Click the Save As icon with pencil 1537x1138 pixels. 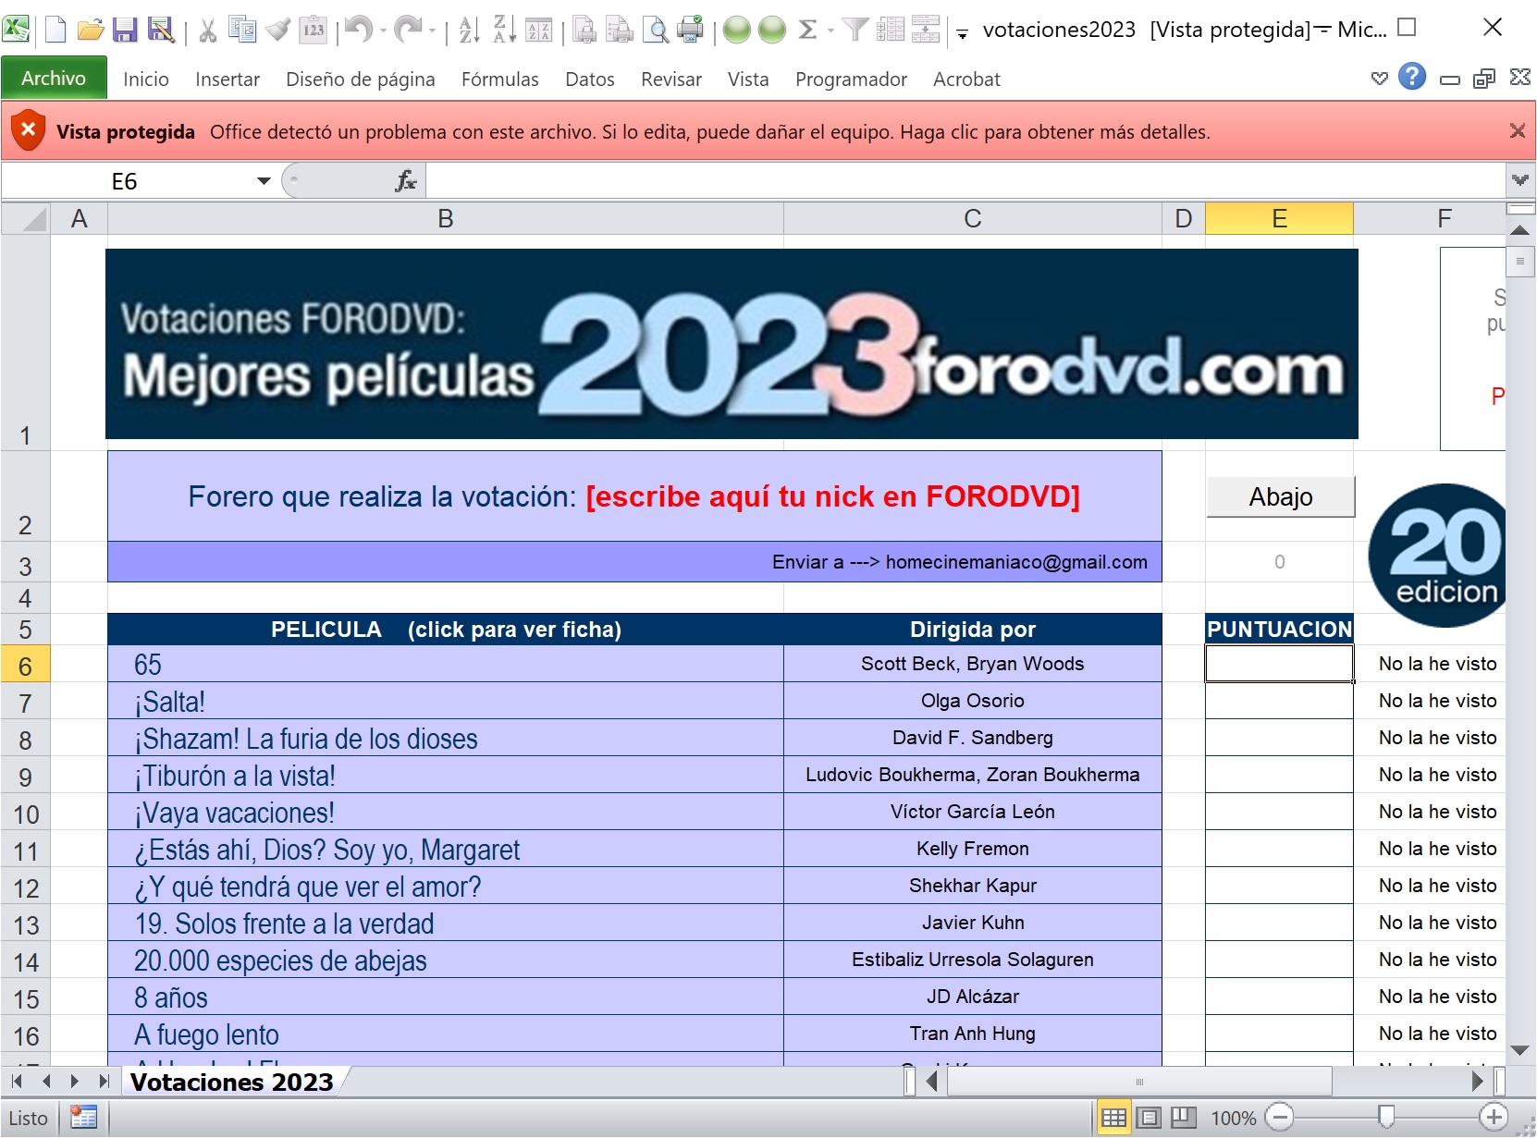[161, 30]
